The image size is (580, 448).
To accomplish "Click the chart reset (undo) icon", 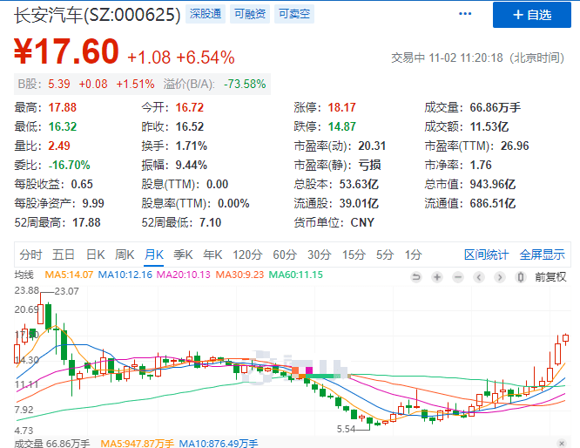I will [x=416, y=276].
